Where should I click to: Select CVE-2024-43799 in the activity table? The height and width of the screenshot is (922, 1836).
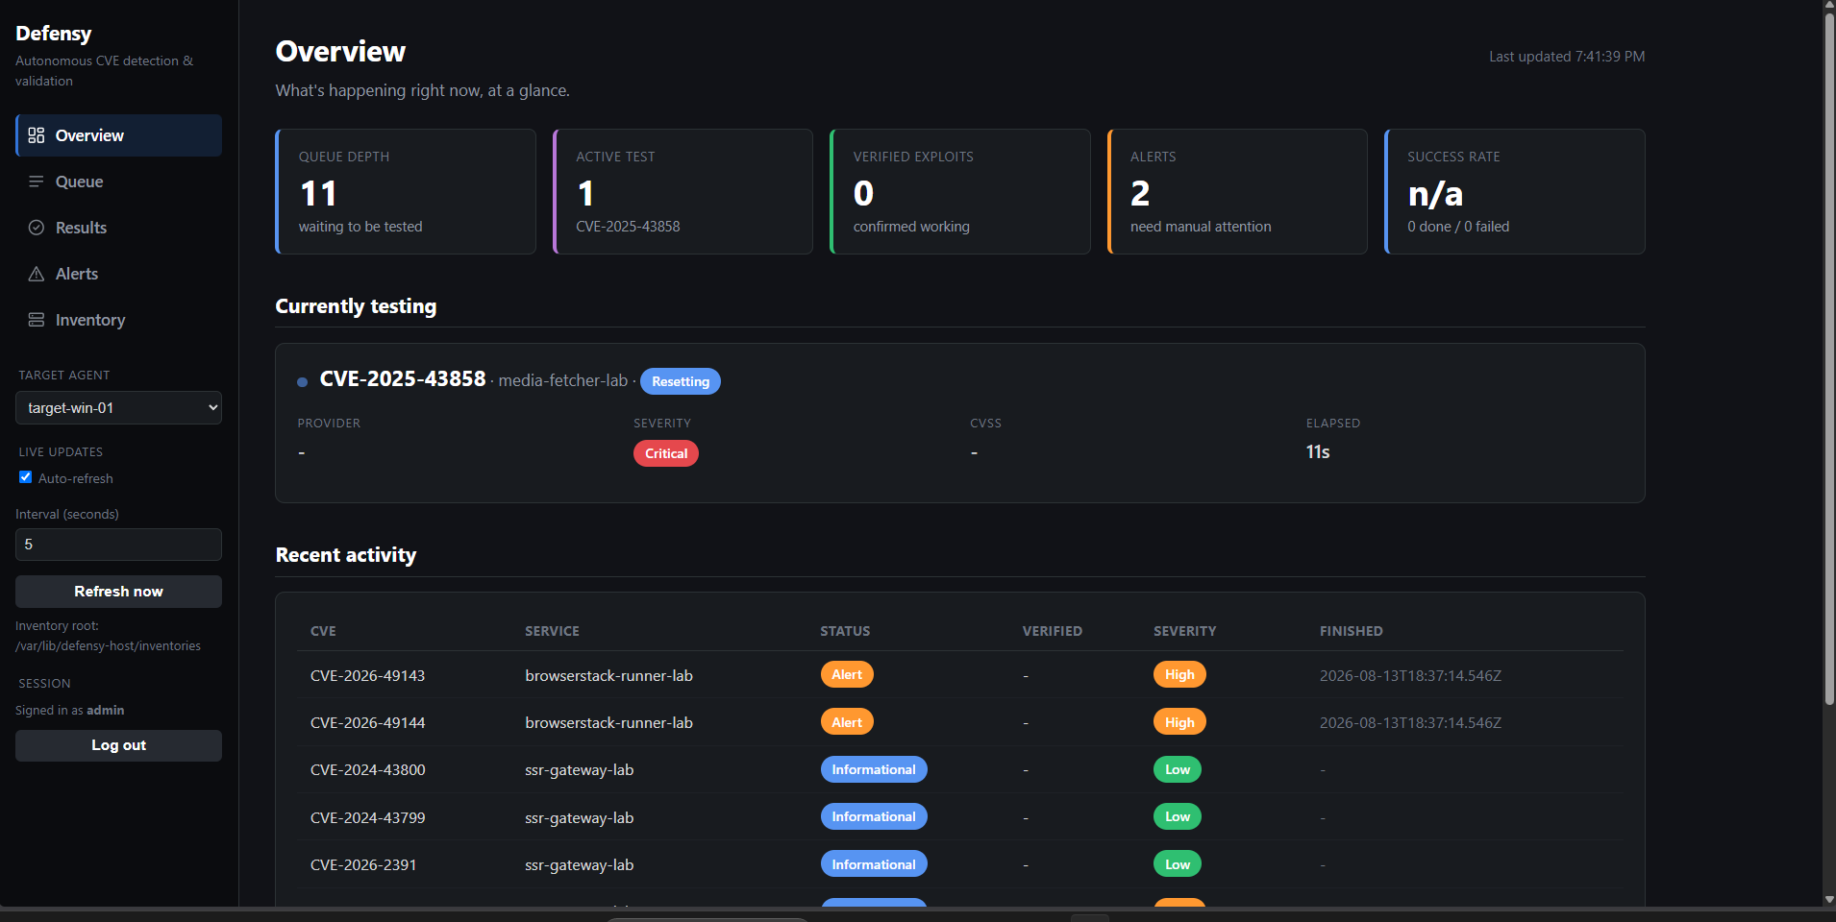pos(368,818)
